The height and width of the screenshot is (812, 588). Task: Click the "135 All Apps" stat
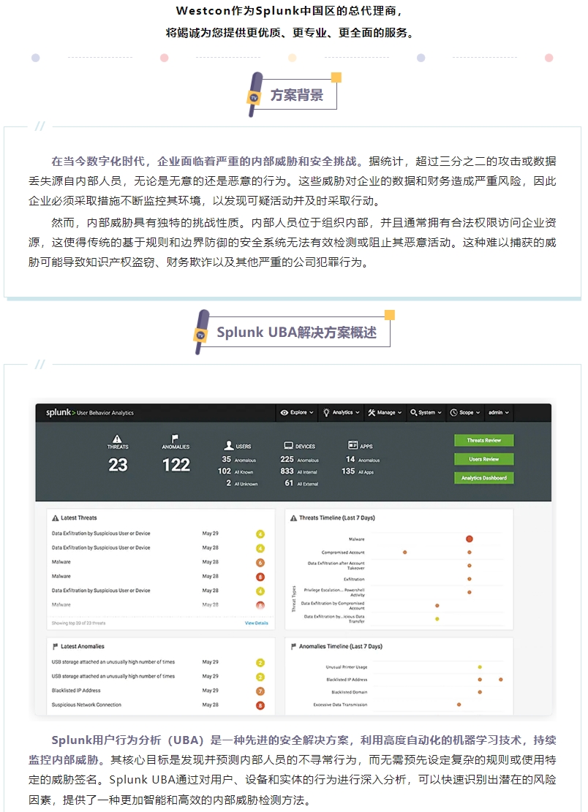click(358, 471)
